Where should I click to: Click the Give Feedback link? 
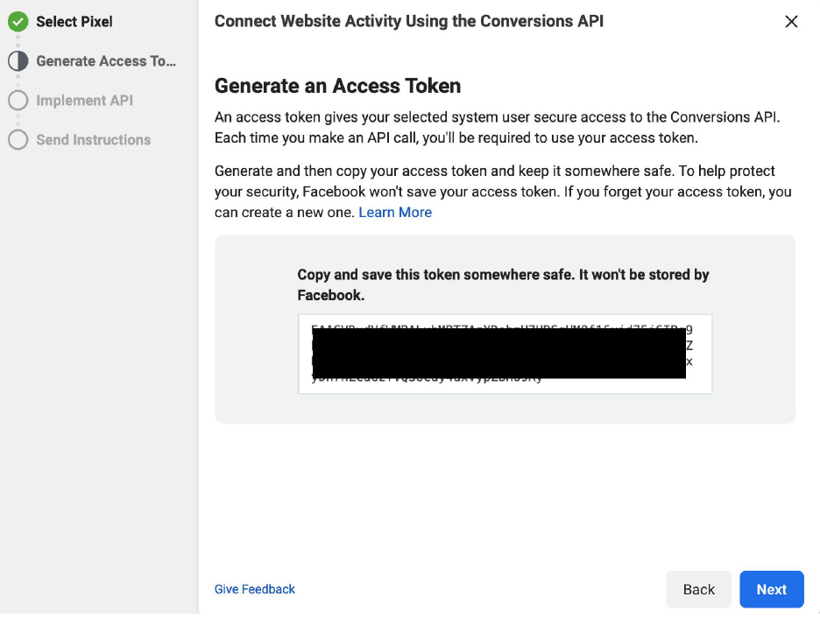(255, 589)
